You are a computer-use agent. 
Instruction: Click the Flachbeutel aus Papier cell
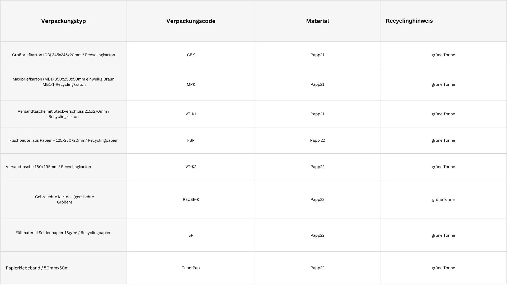[63, 140]
